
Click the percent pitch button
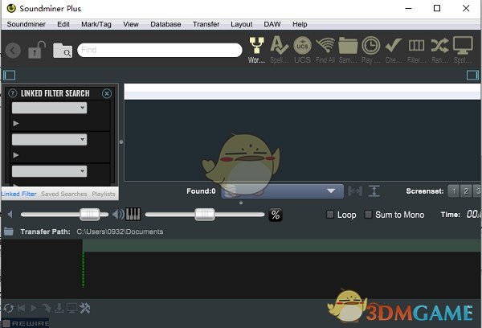(276, 215)
